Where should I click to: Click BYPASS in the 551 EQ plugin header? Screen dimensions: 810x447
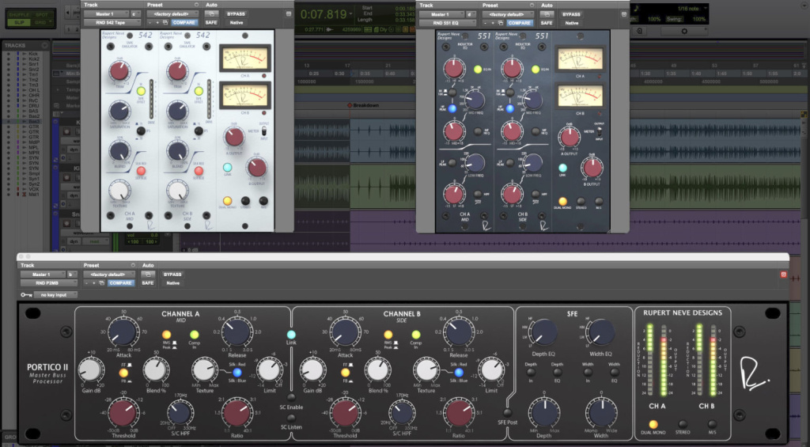(x=571, y=14)
